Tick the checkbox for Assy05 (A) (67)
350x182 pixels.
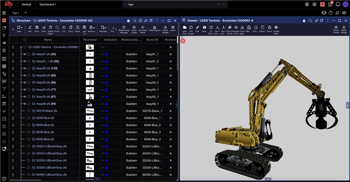click(28, 97)
